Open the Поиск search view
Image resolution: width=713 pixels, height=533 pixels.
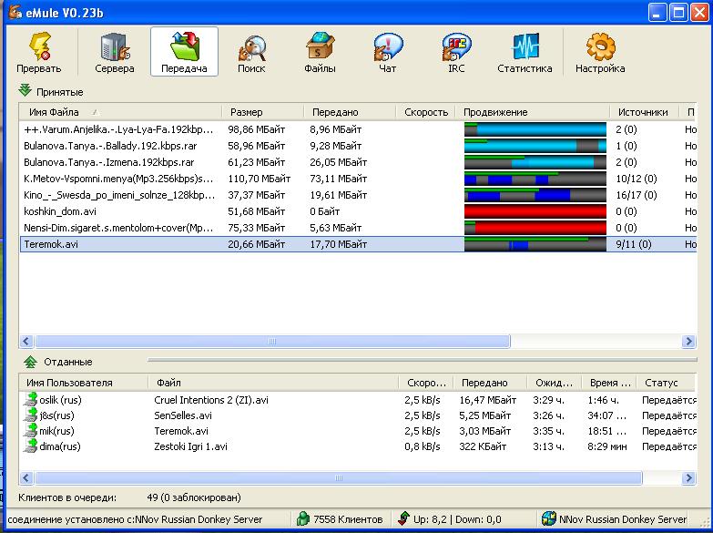(251, 52)
